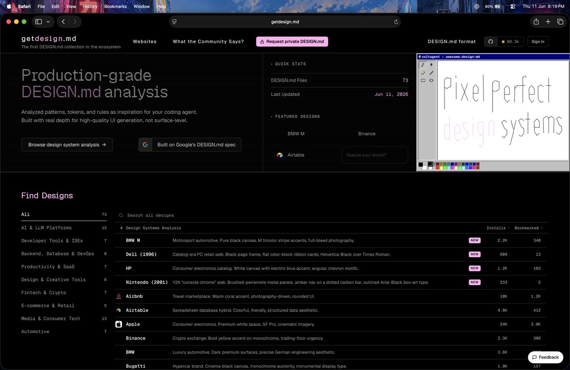Image resolution: width=570 pixels, height=370 pixels.
Task: Open the GitHub repository icon button
Action: [x=491, y=42]
